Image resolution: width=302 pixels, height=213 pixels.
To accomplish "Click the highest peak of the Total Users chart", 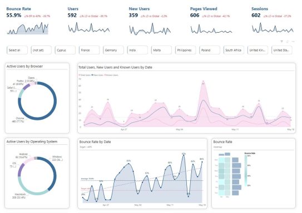I will click(x=203, y=82).
